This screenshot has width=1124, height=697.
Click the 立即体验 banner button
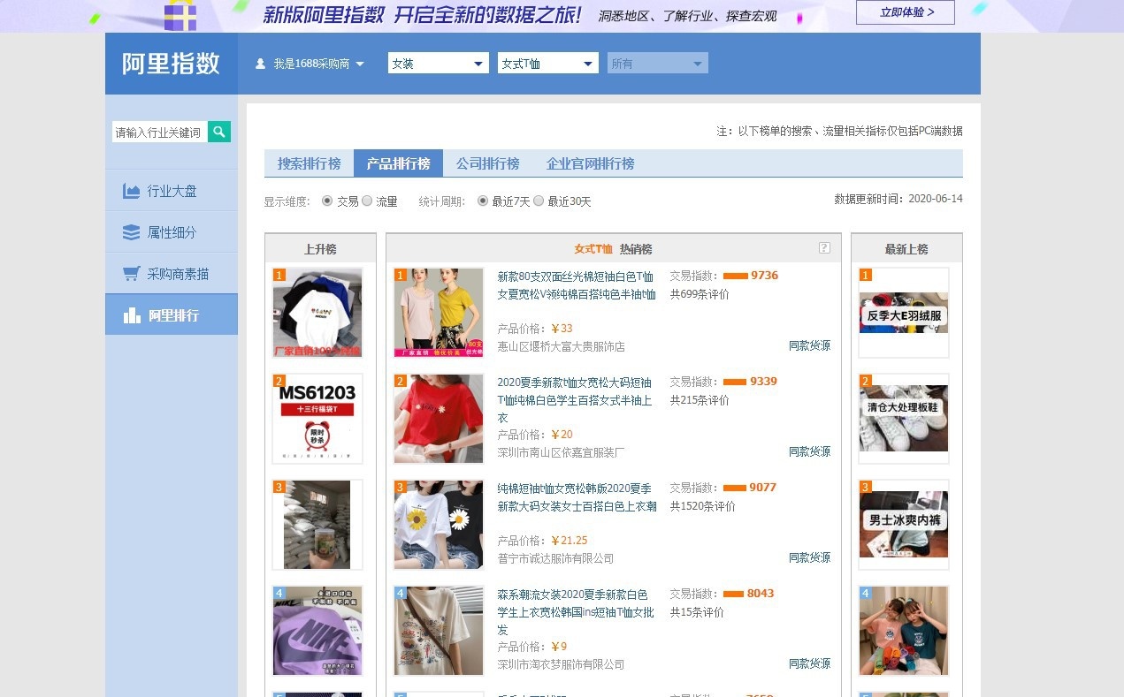[905, 12]
